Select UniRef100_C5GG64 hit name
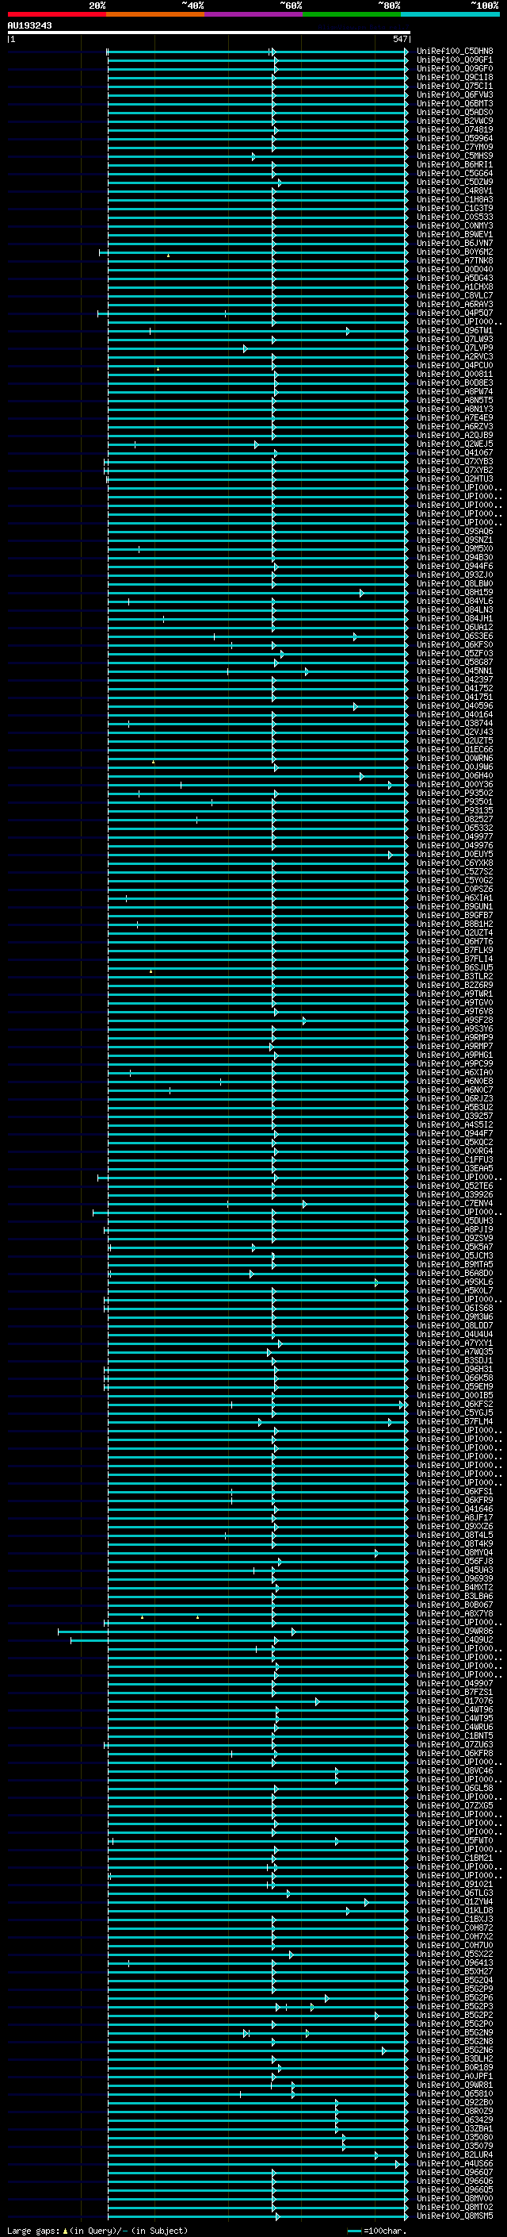 point(455,173)
